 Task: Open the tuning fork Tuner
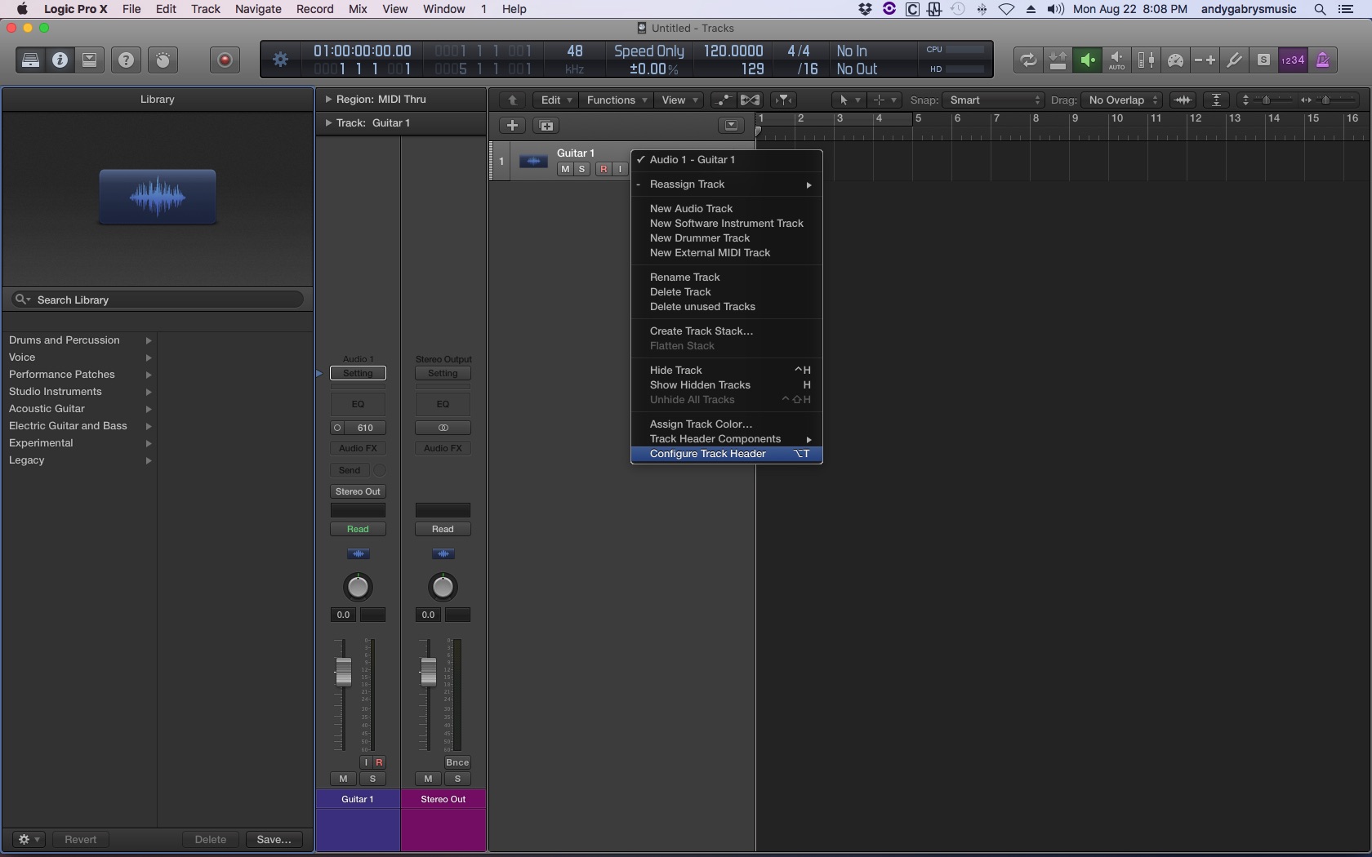pyautogui.click(x=1234, y=60)
